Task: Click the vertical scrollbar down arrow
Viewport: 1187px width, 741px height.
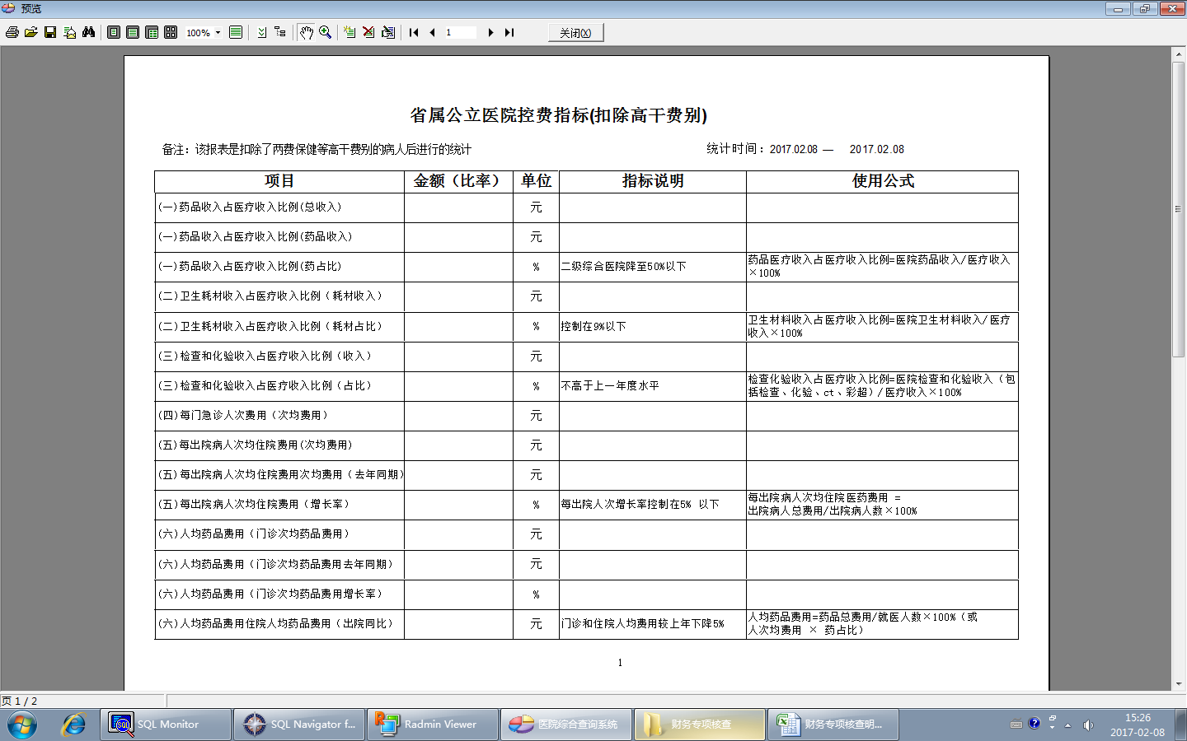Action: (1178, 683)
